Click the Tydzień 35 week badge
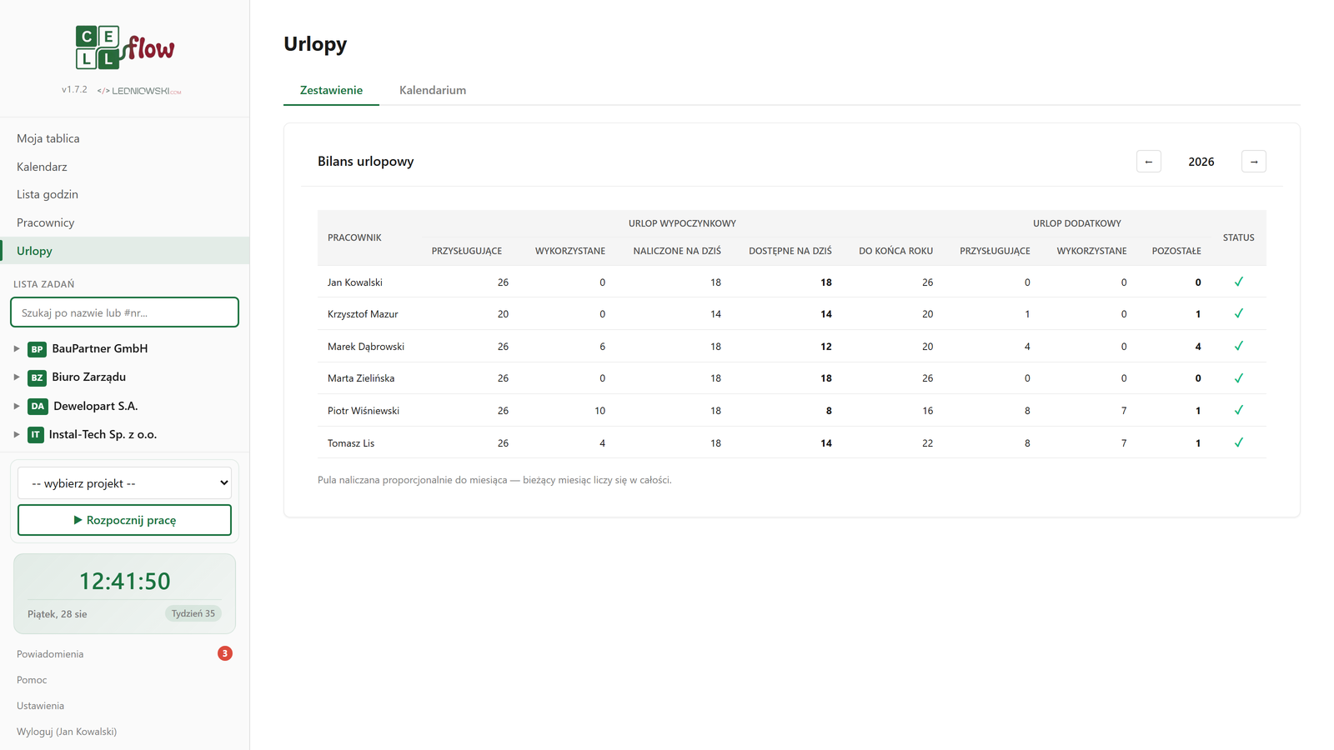The height and width of the screenshot is (750, 1334). tap(193, 613)
